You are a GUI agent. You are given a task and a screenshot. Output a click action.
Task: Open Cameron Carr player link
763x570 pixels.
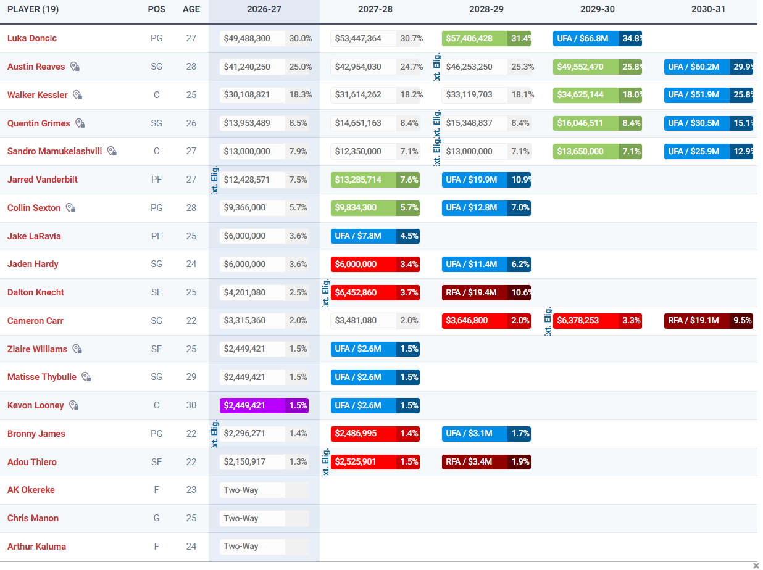point(35,321)
